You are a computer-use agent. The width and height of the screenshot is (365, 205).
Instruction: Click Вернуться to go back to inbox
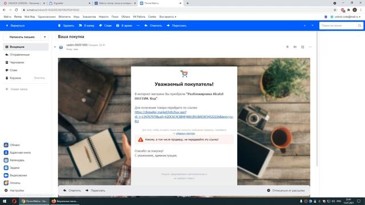point(15,26)
